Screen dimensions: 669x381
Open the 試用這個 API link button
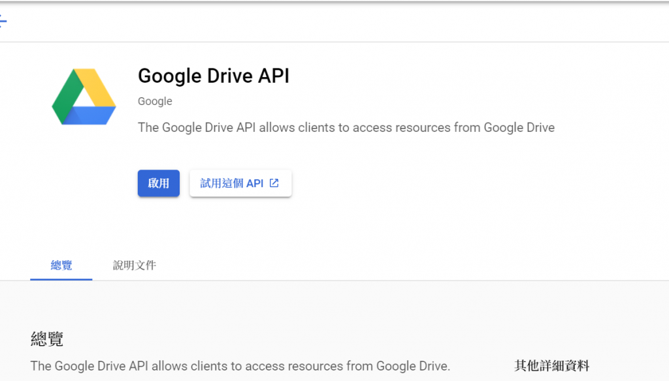(x=240, y=183)
